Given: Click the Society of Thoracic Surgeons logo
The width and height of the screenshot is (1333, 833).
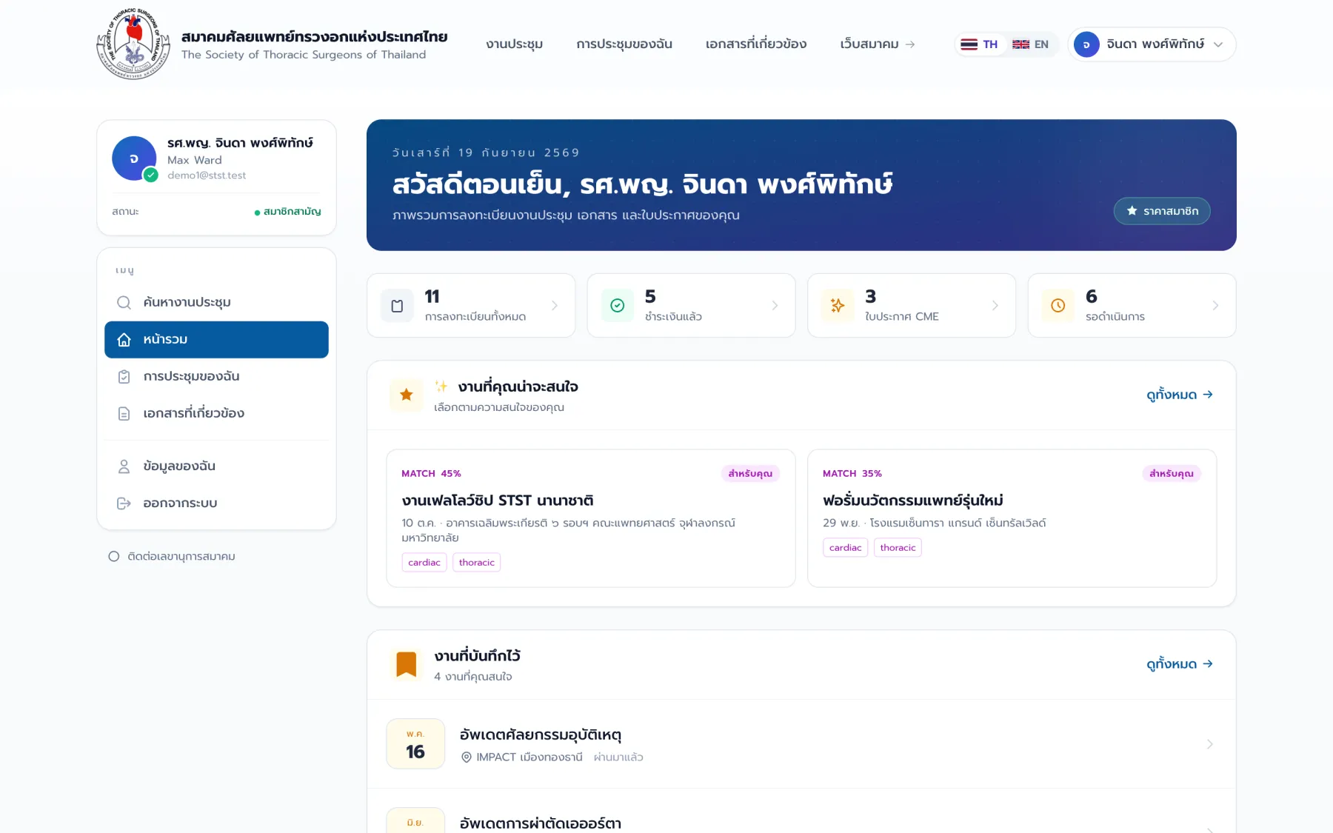Looking at the screenshot, I should (x=133, y=44).
